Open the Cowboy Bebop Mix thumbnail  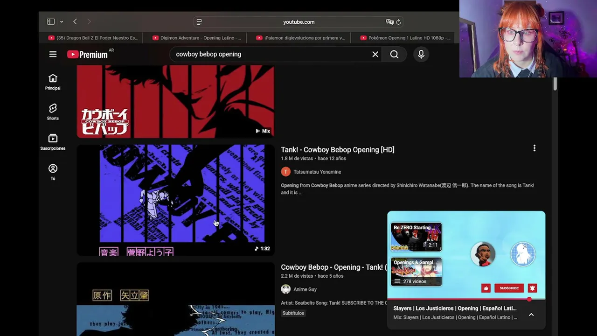(175, 101)
